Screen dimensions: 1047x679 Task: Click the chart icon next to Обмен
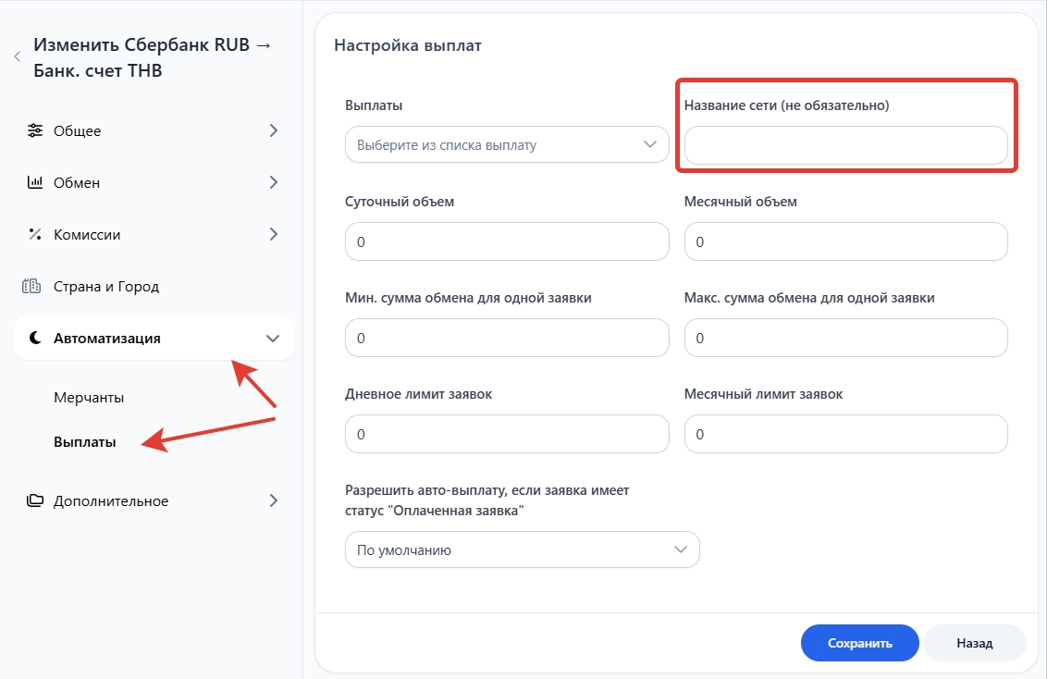(x=35, y=182)
